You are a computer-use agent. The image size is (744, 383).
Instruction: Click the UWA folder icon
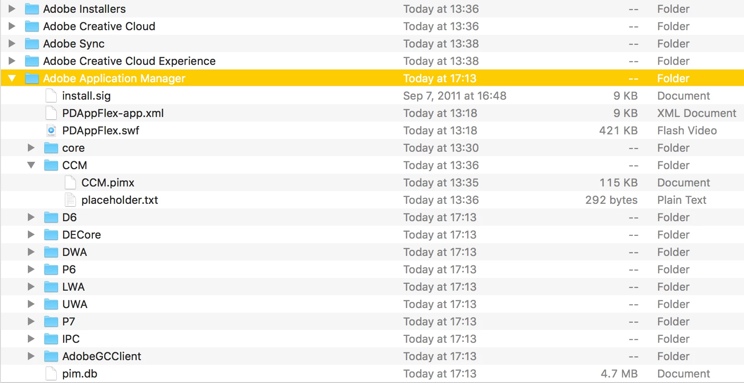[51, 304]
